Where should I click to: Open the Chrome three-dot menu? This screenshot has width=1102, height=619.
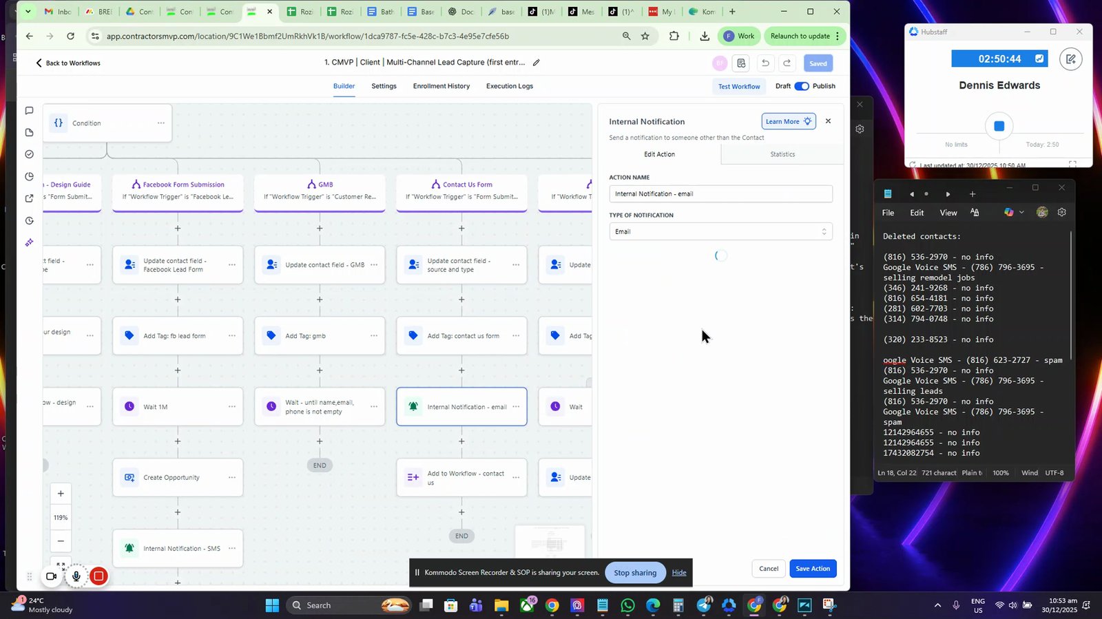click(838, 36)
